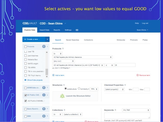
Task: Click the Create a new button
Action: point(34,39)
